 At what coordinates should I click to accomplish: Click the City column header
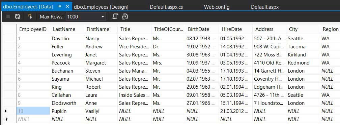[x=303, y=29]
